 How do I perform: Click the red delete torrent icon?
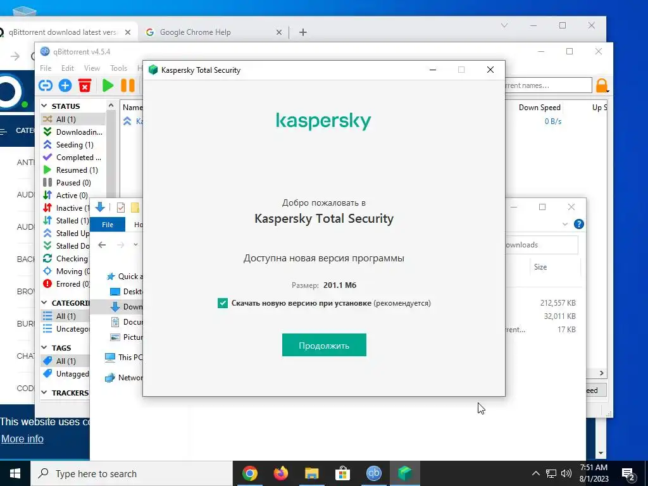click(x=85, y=85)
